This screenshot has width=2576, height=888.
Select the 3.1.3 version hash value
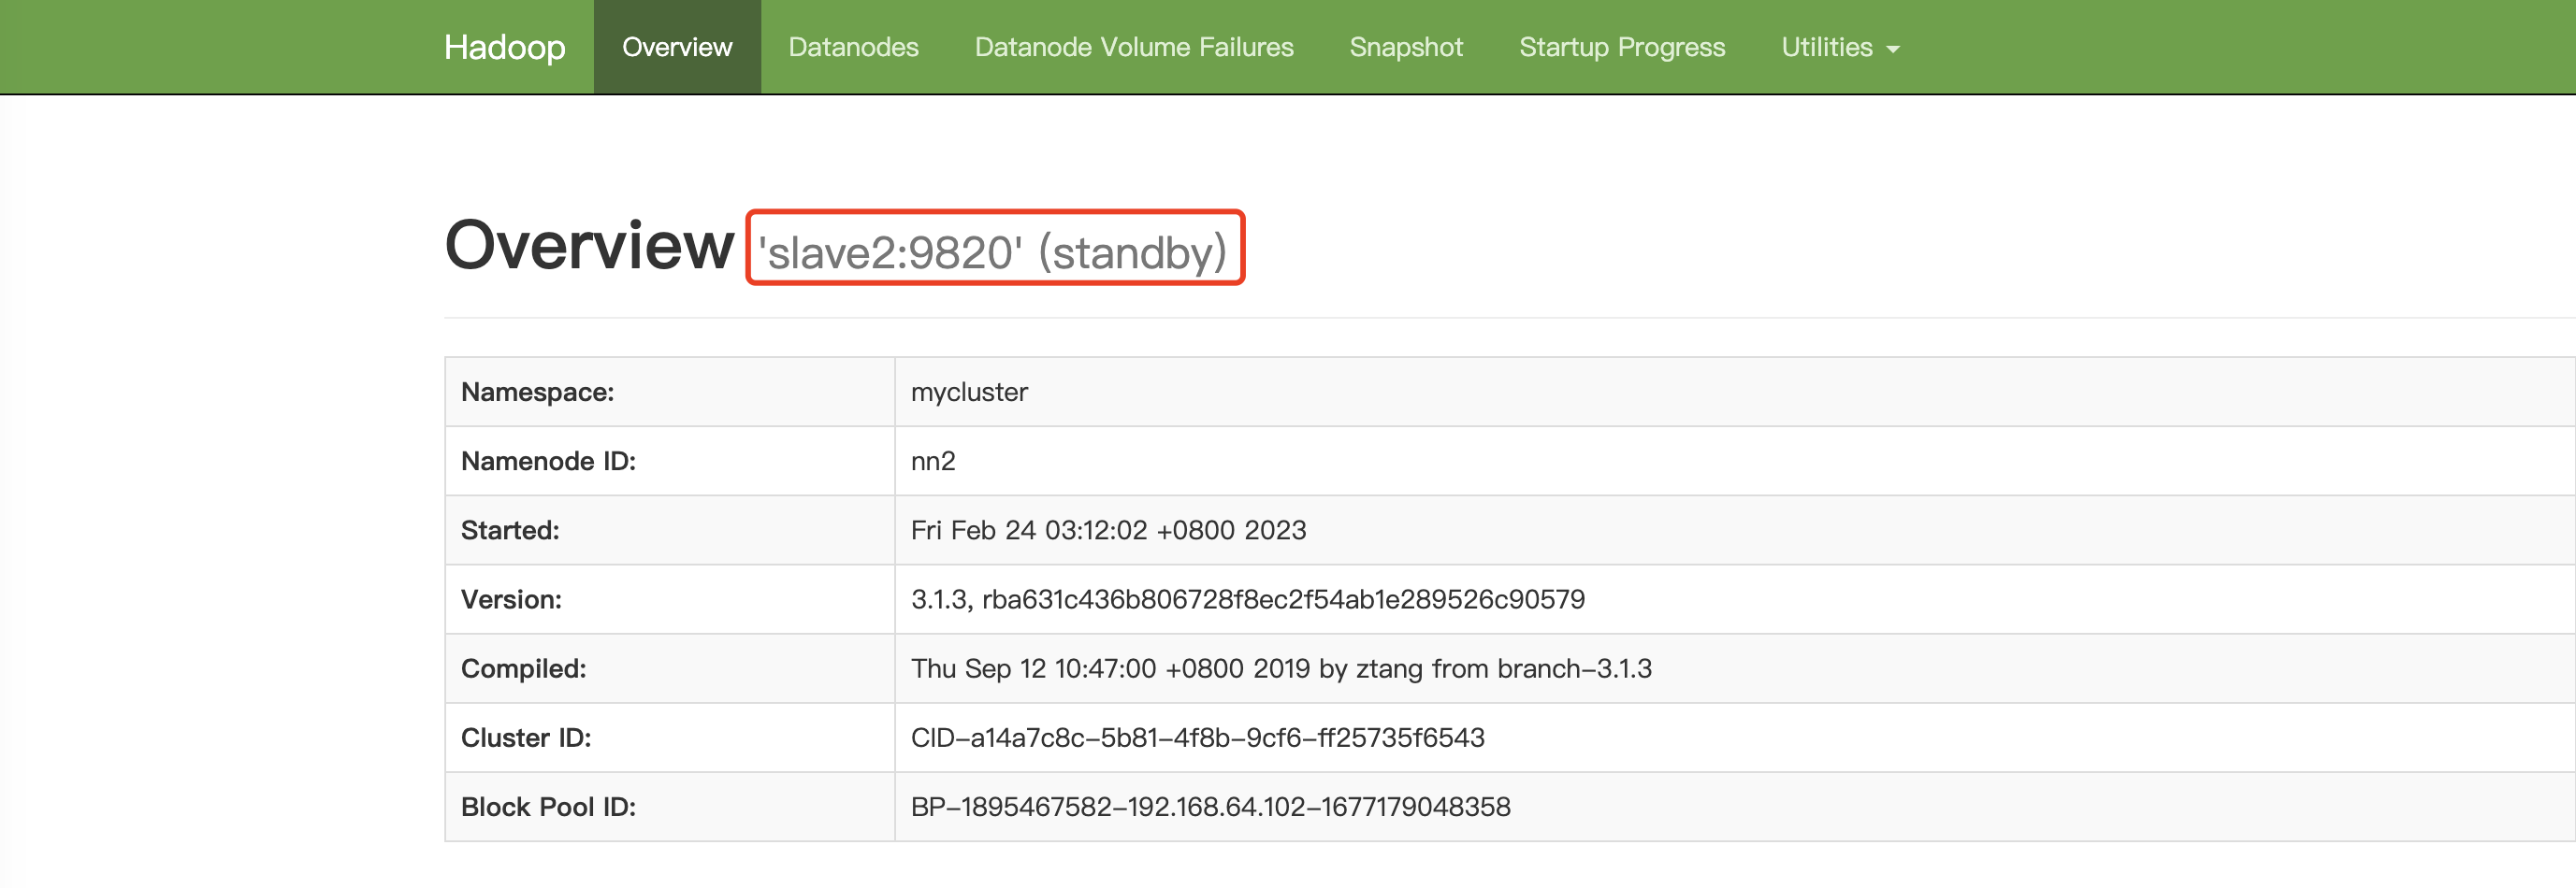[x=1247, y=598]
